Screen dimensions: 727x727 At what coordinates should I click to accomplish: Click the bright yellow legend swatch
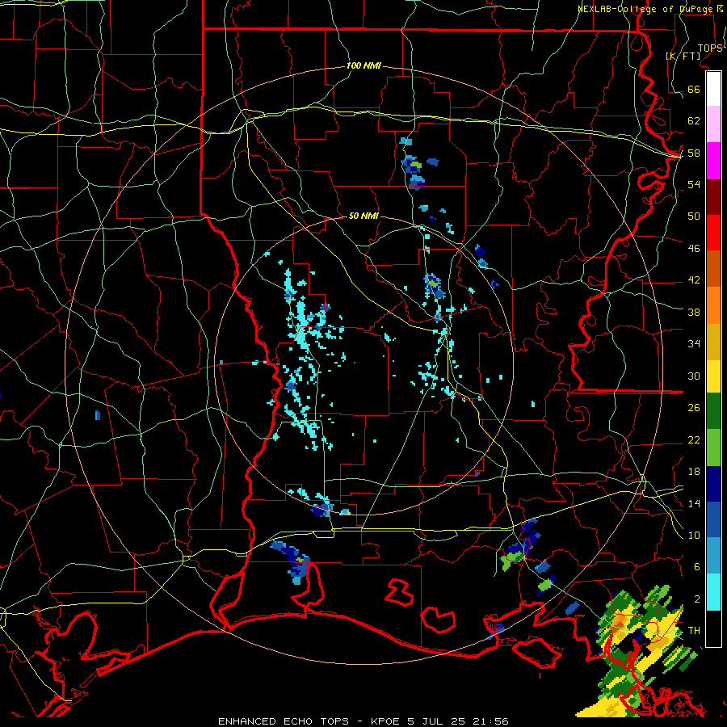coord(713,376)
